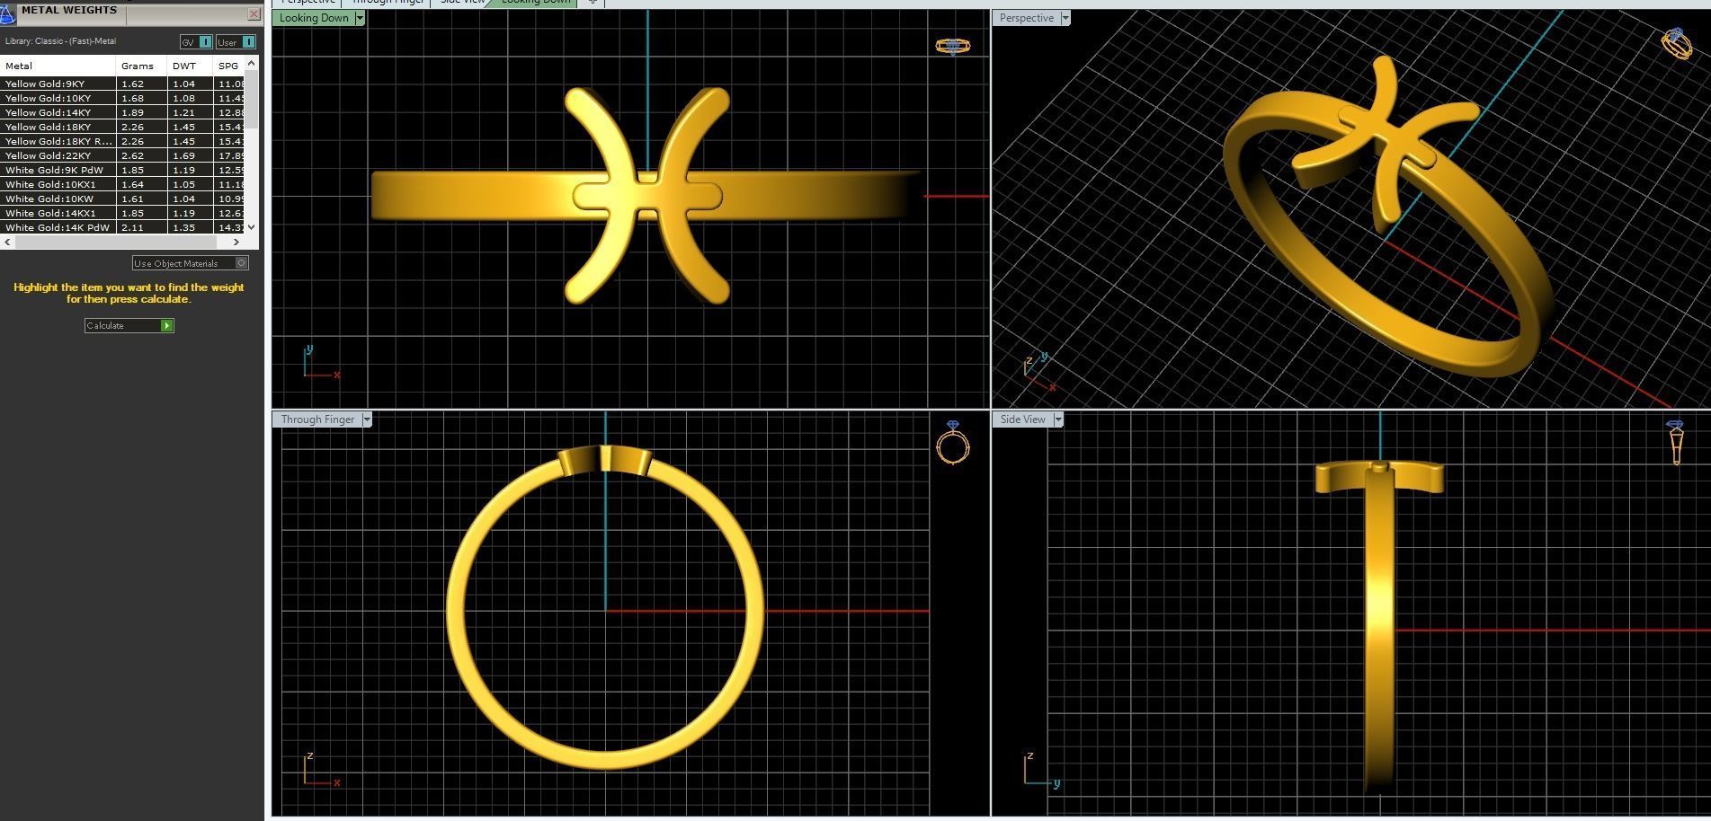Select the Yellow Gold:18KY row
1711x821 pixels.
click(122, 127)
